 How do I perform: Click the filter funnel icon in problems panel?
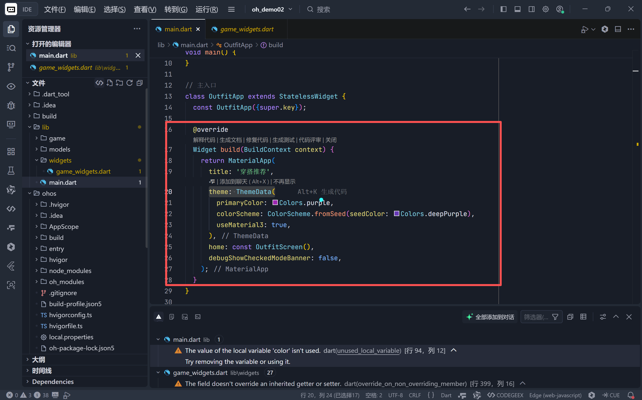(x=555, y=317)
